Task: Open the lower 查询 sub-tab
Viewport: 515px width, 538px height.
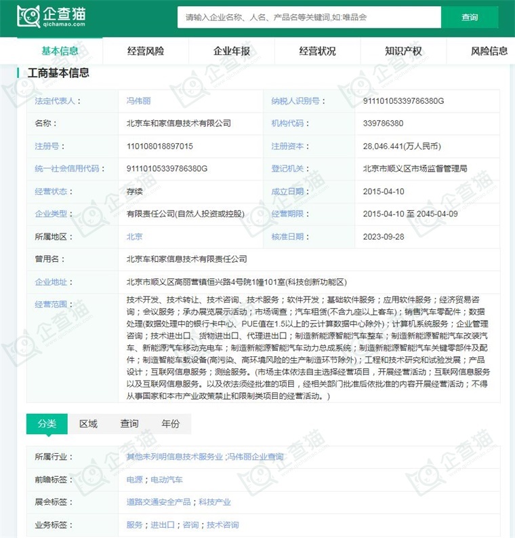Action: [x=129, y=424]
